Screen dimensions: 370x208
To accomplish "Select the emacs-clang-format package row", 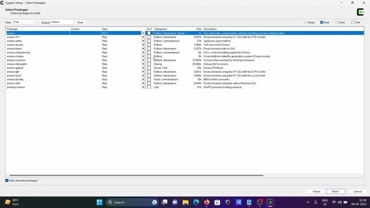I will [x=185, y=53].
